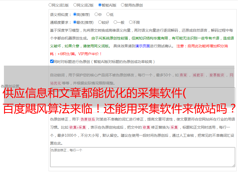The width and height of the screenshot is (238, 172).
Task: Set 通顺度要求 to 较好
Action: point(100,22)
